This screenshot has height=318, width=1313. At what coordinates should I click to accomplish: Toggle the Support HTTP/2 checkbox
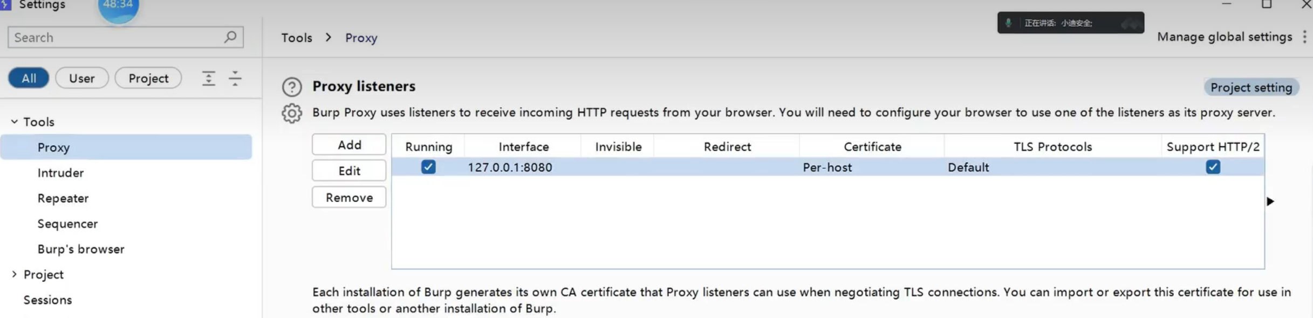pos(1213,167)
